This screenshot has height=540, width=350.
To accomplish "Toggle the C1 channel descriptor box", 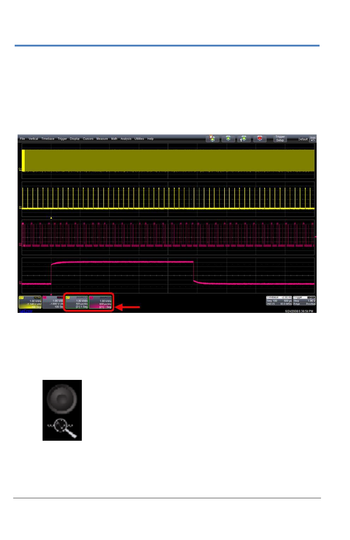I will coord(30,302).
